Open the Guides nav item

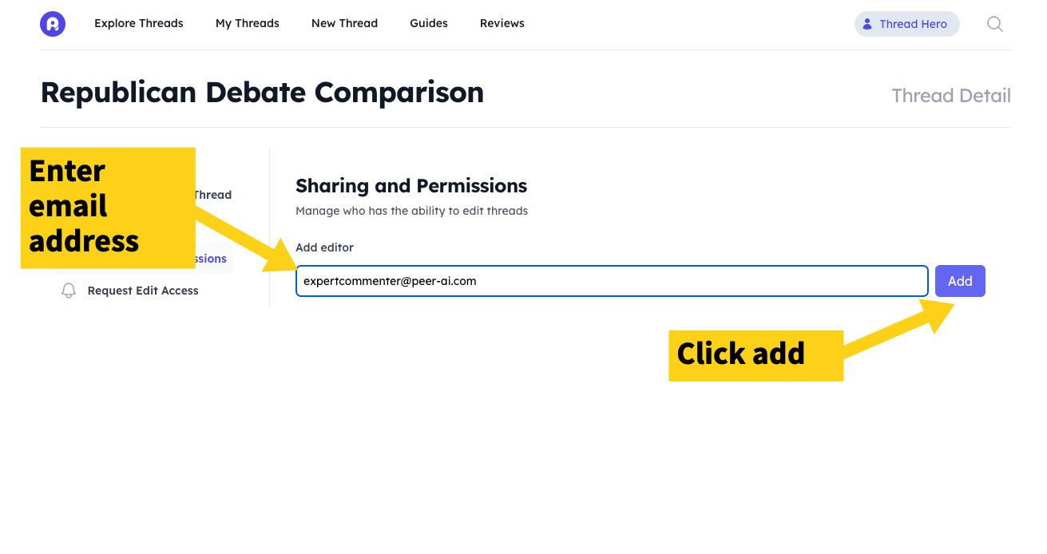click(429, 24)
